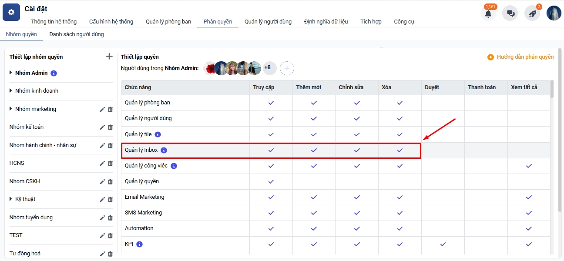Viewport: 564px width, 261px height.
Task: Click info icon next to Quản lý Inbox
Action: click(x=164, y=151)
